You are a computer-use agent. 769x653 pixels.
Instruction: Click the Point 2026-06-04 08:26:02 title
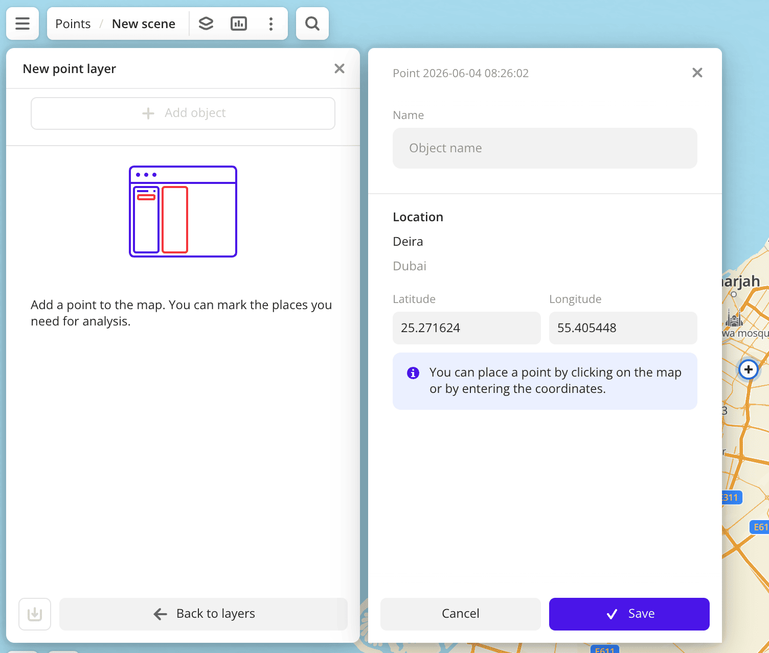click(x=461, y=73)
